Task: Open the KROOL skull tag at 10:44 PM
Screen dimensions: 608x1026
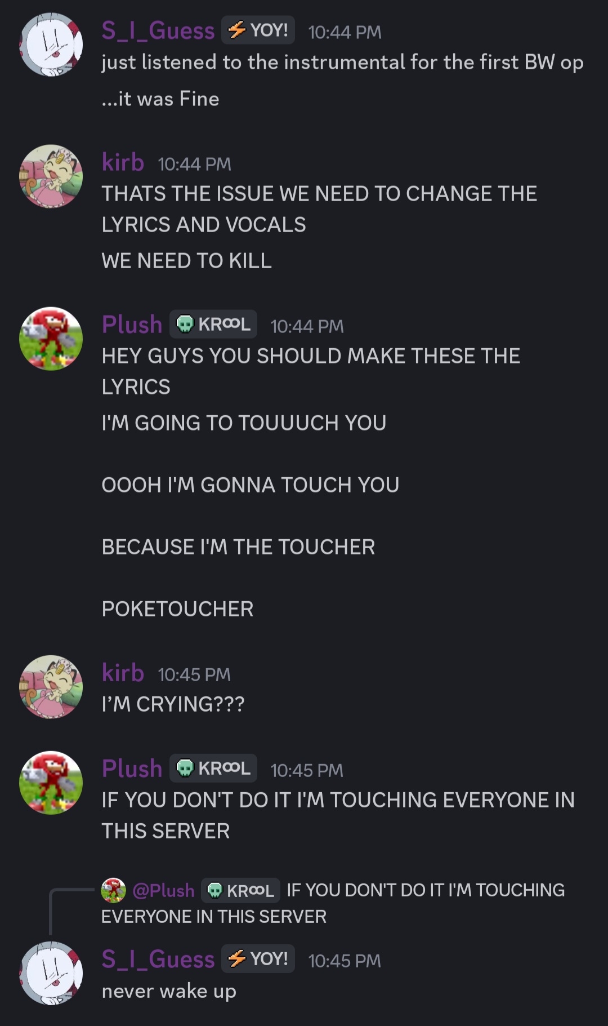Action: click(x=213, y=324)
